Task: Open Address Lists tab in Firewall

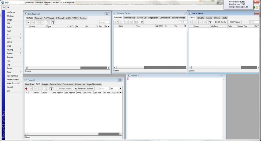Action: [x=80, y=85]
